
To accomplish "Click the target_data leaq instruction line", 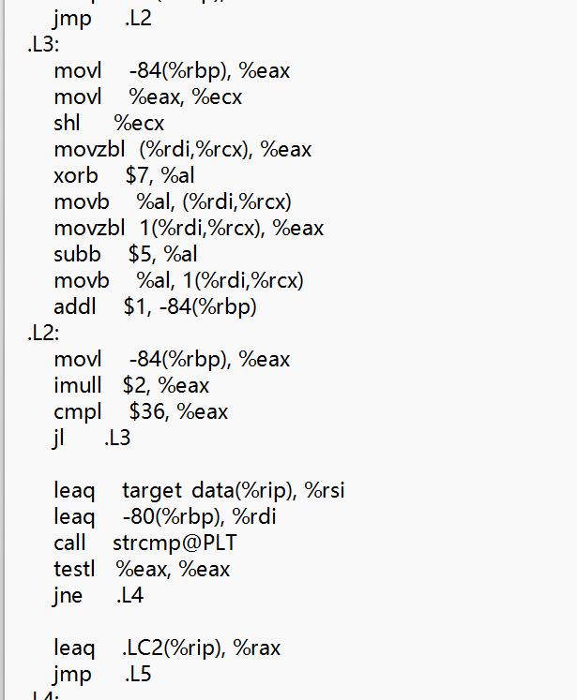I will click(x=199, y=490).
